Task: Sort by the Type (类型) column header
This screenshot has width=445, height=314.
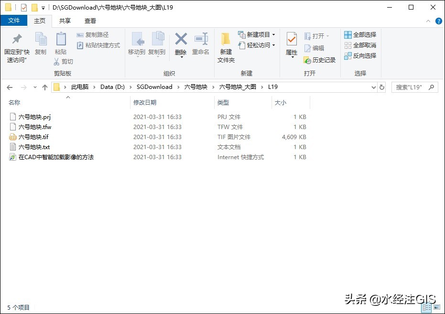Action: tap(243, 103)
